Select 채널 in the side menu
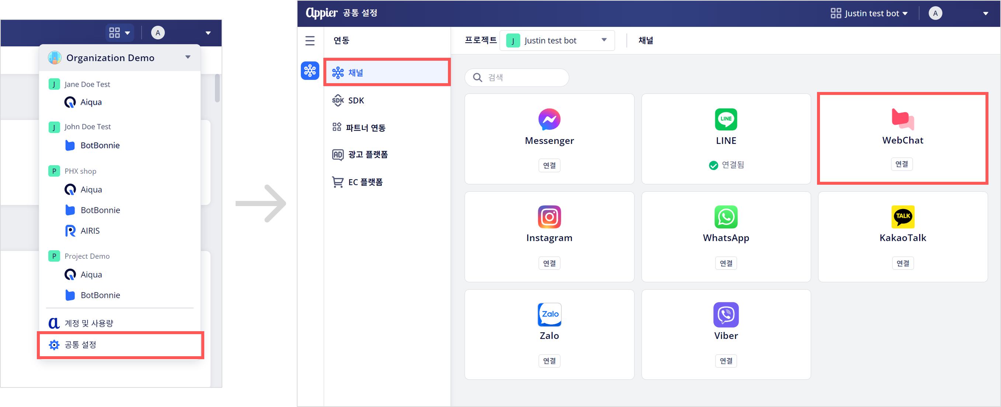 [387, 72]
